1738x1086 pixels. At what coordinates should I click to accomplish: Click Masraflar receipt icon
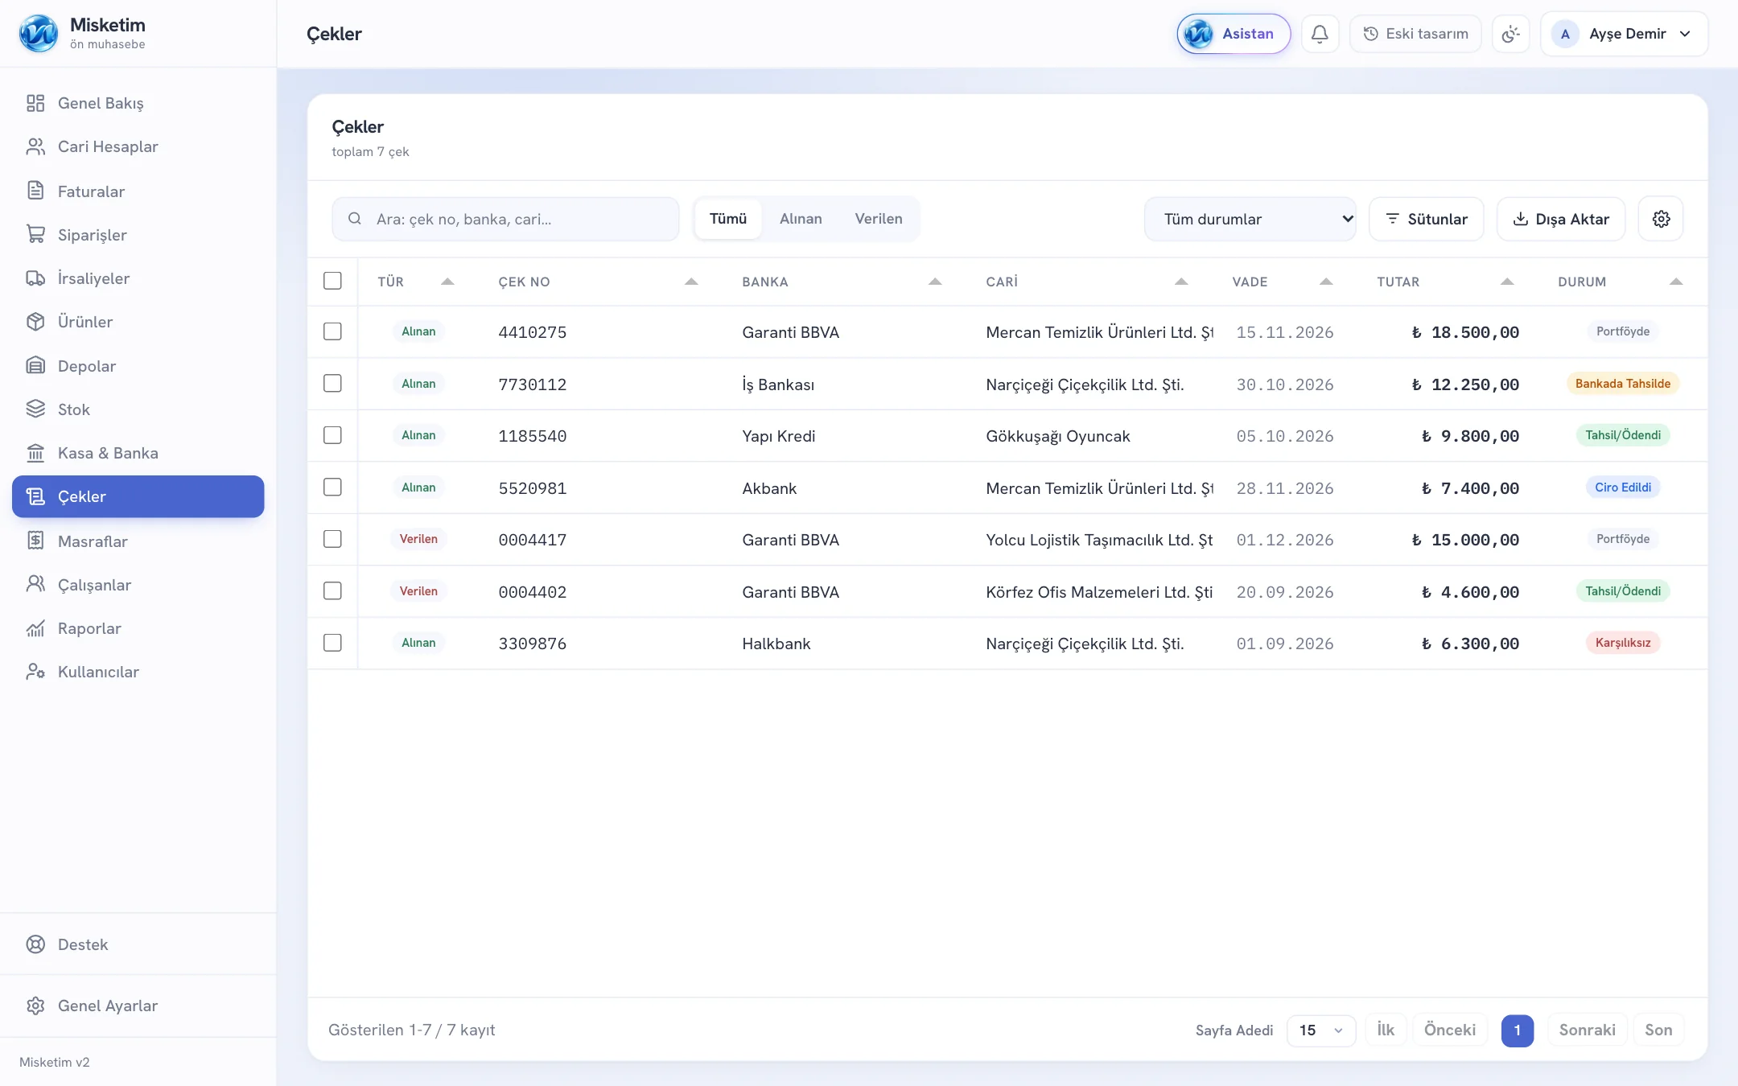[35, 541]
